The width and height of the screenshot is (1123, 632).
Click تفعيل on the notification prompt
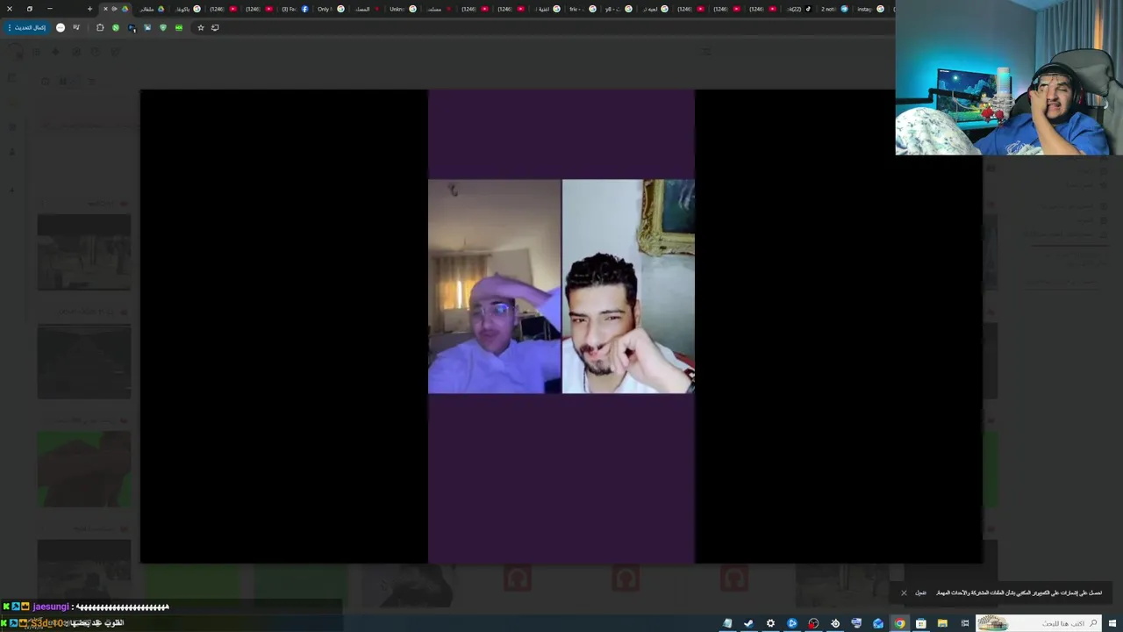(920, 592)
